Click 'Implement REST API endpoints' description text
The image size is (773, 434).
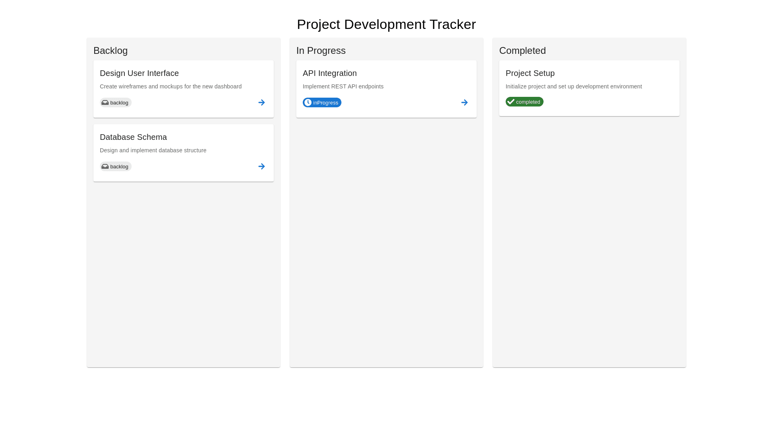click(343, 86)
